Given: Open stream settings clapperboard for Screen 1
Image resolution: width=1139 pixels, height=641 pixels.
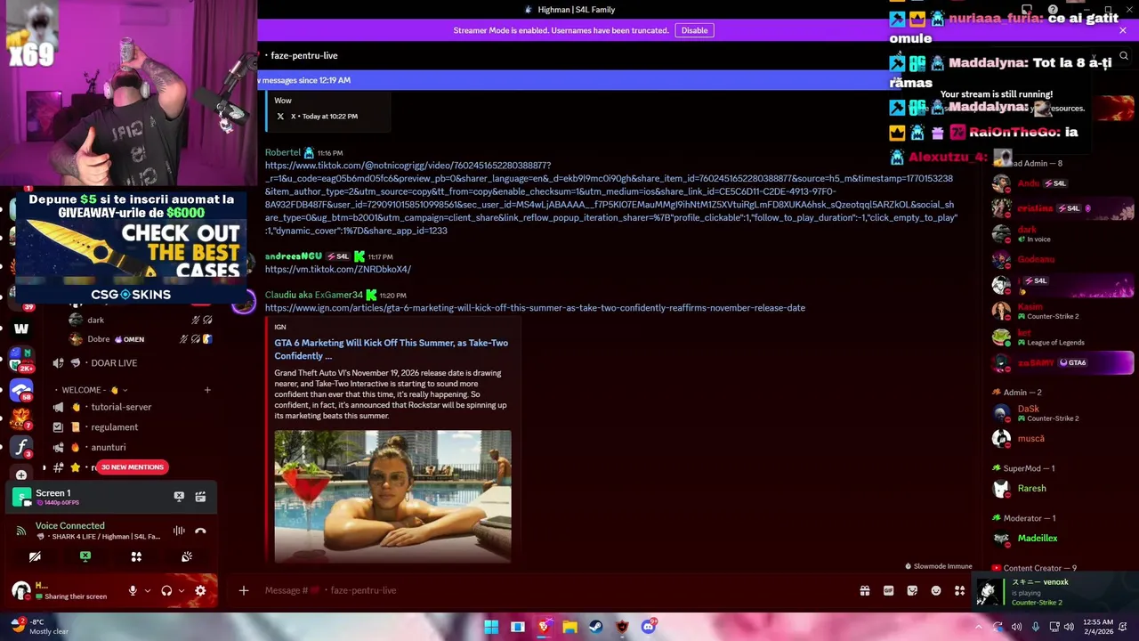Looking at the screenshot, I should point(200,497).
